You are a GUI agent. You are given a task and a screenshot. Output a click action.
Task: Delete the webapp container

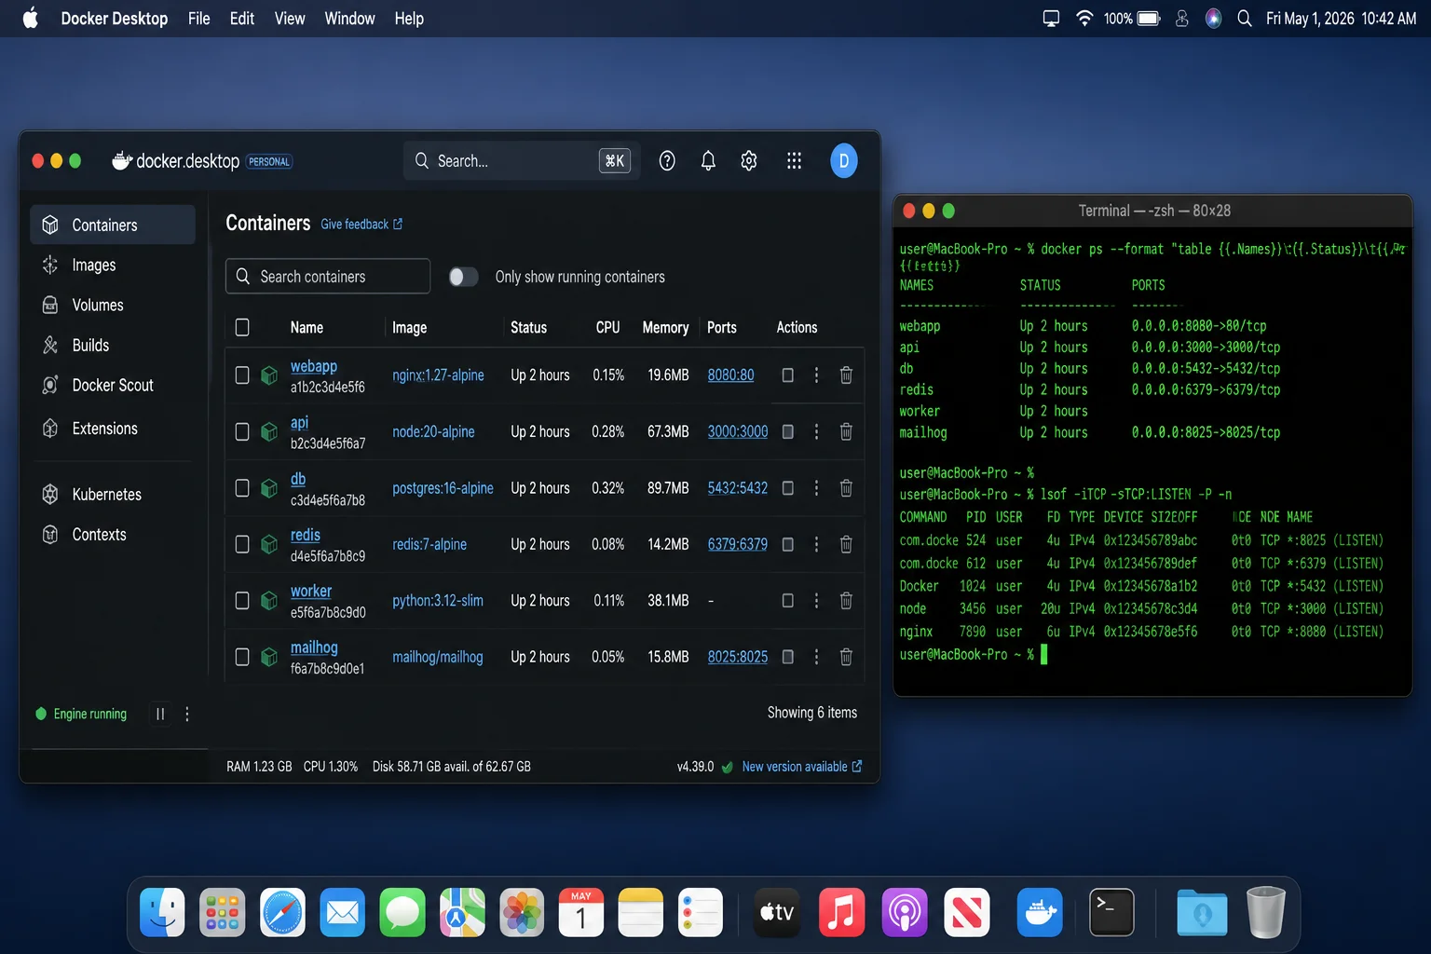[x=846, y=375]
